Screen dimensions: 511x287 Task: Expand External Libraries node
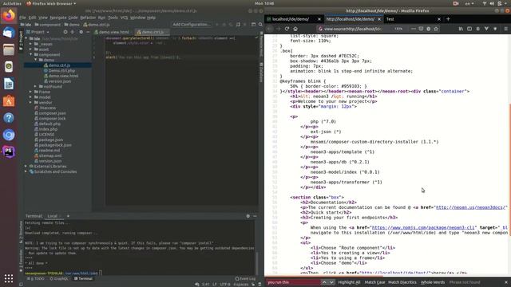pos(26,167)
